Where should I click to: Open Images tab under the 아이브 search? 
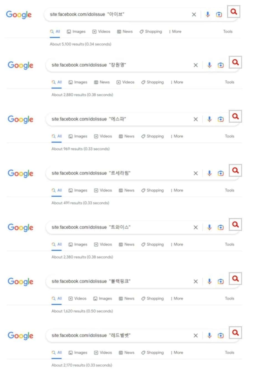(x=76, y=32)
